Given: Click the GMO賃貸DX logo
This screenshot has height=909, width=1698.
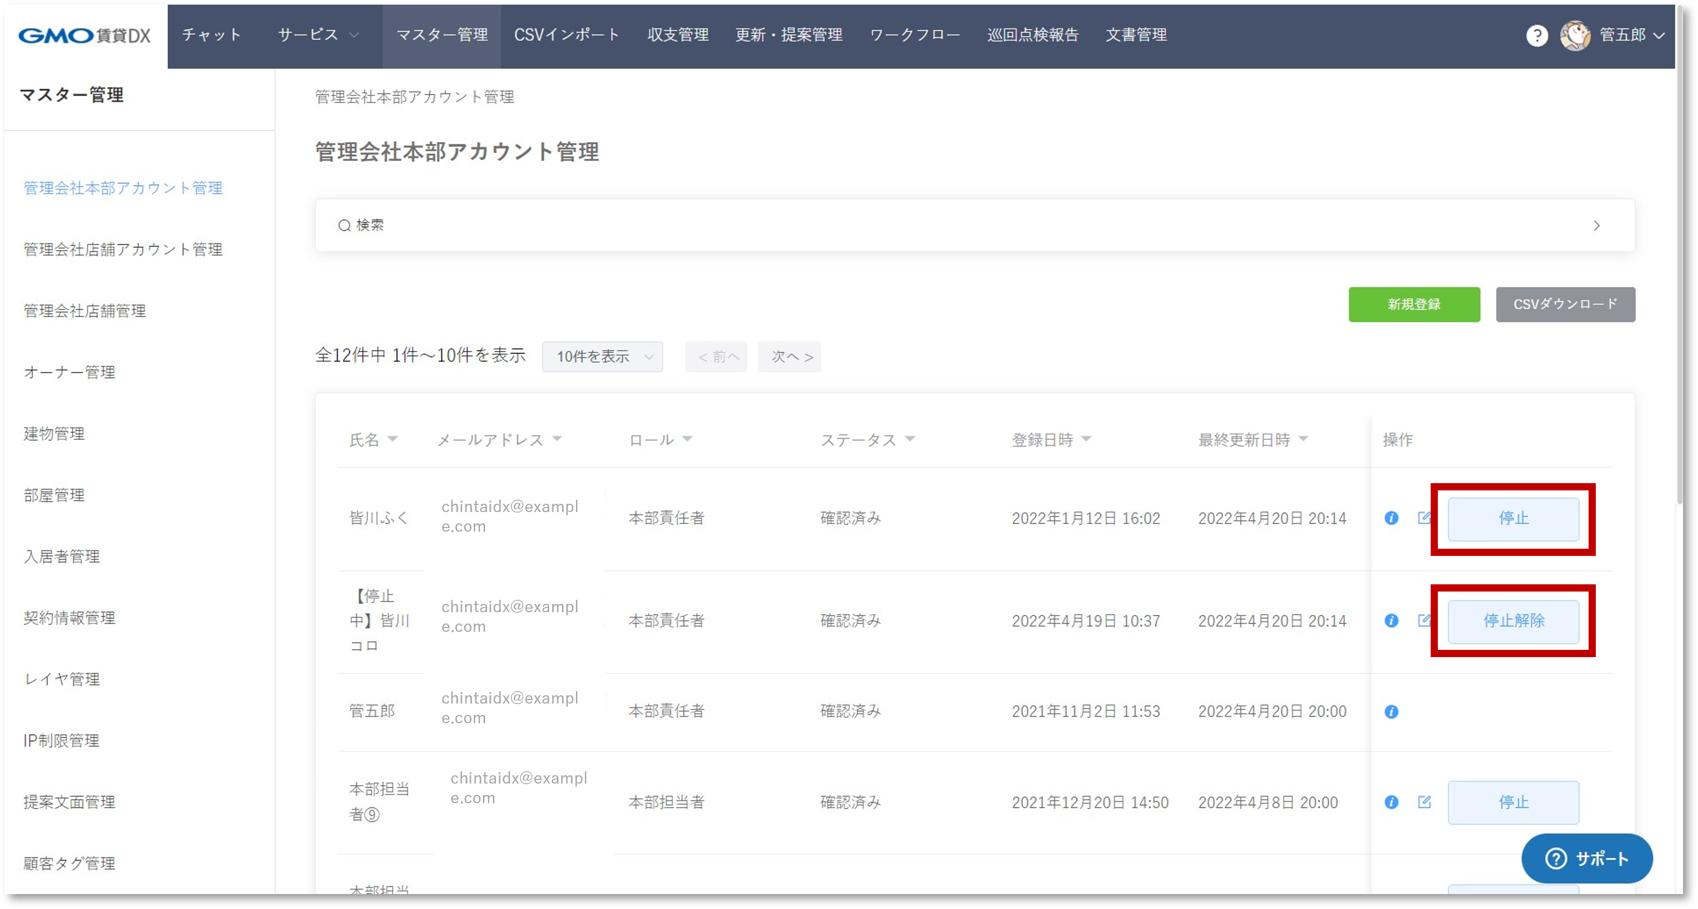Looking at the screenshot, I should point(84,35).
